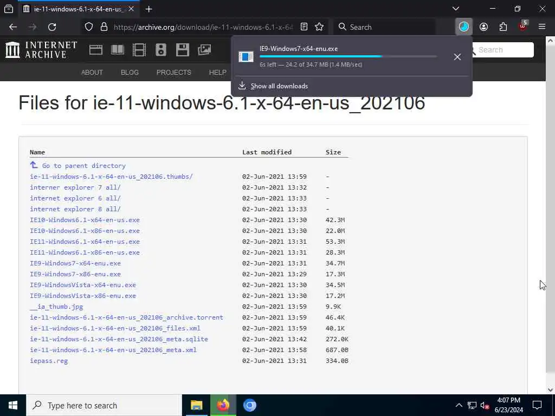Viewport: 555px width, 416px height.
Task: Download IE10-Windows6.1-x86-en-us.exe
Action: click(85, 231)
